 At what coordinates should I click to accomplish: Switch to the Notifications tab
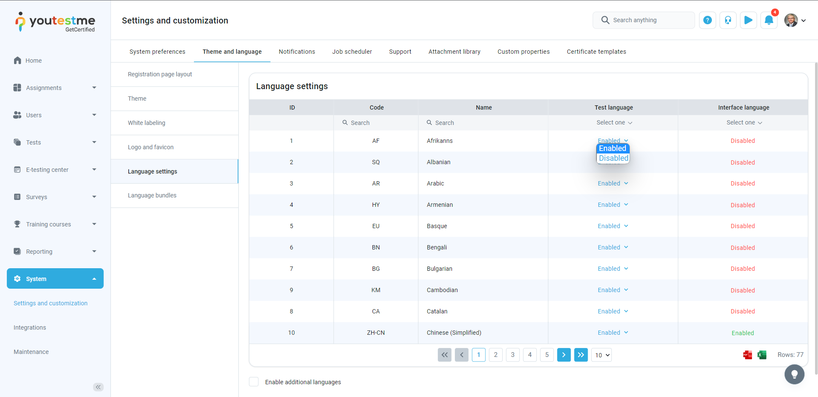coord(297,52)
